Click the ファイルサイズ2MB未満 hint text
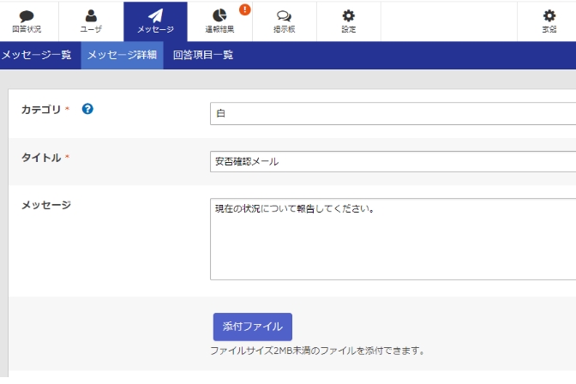Screen dimensions: 576x384 [x=317, y=351]
